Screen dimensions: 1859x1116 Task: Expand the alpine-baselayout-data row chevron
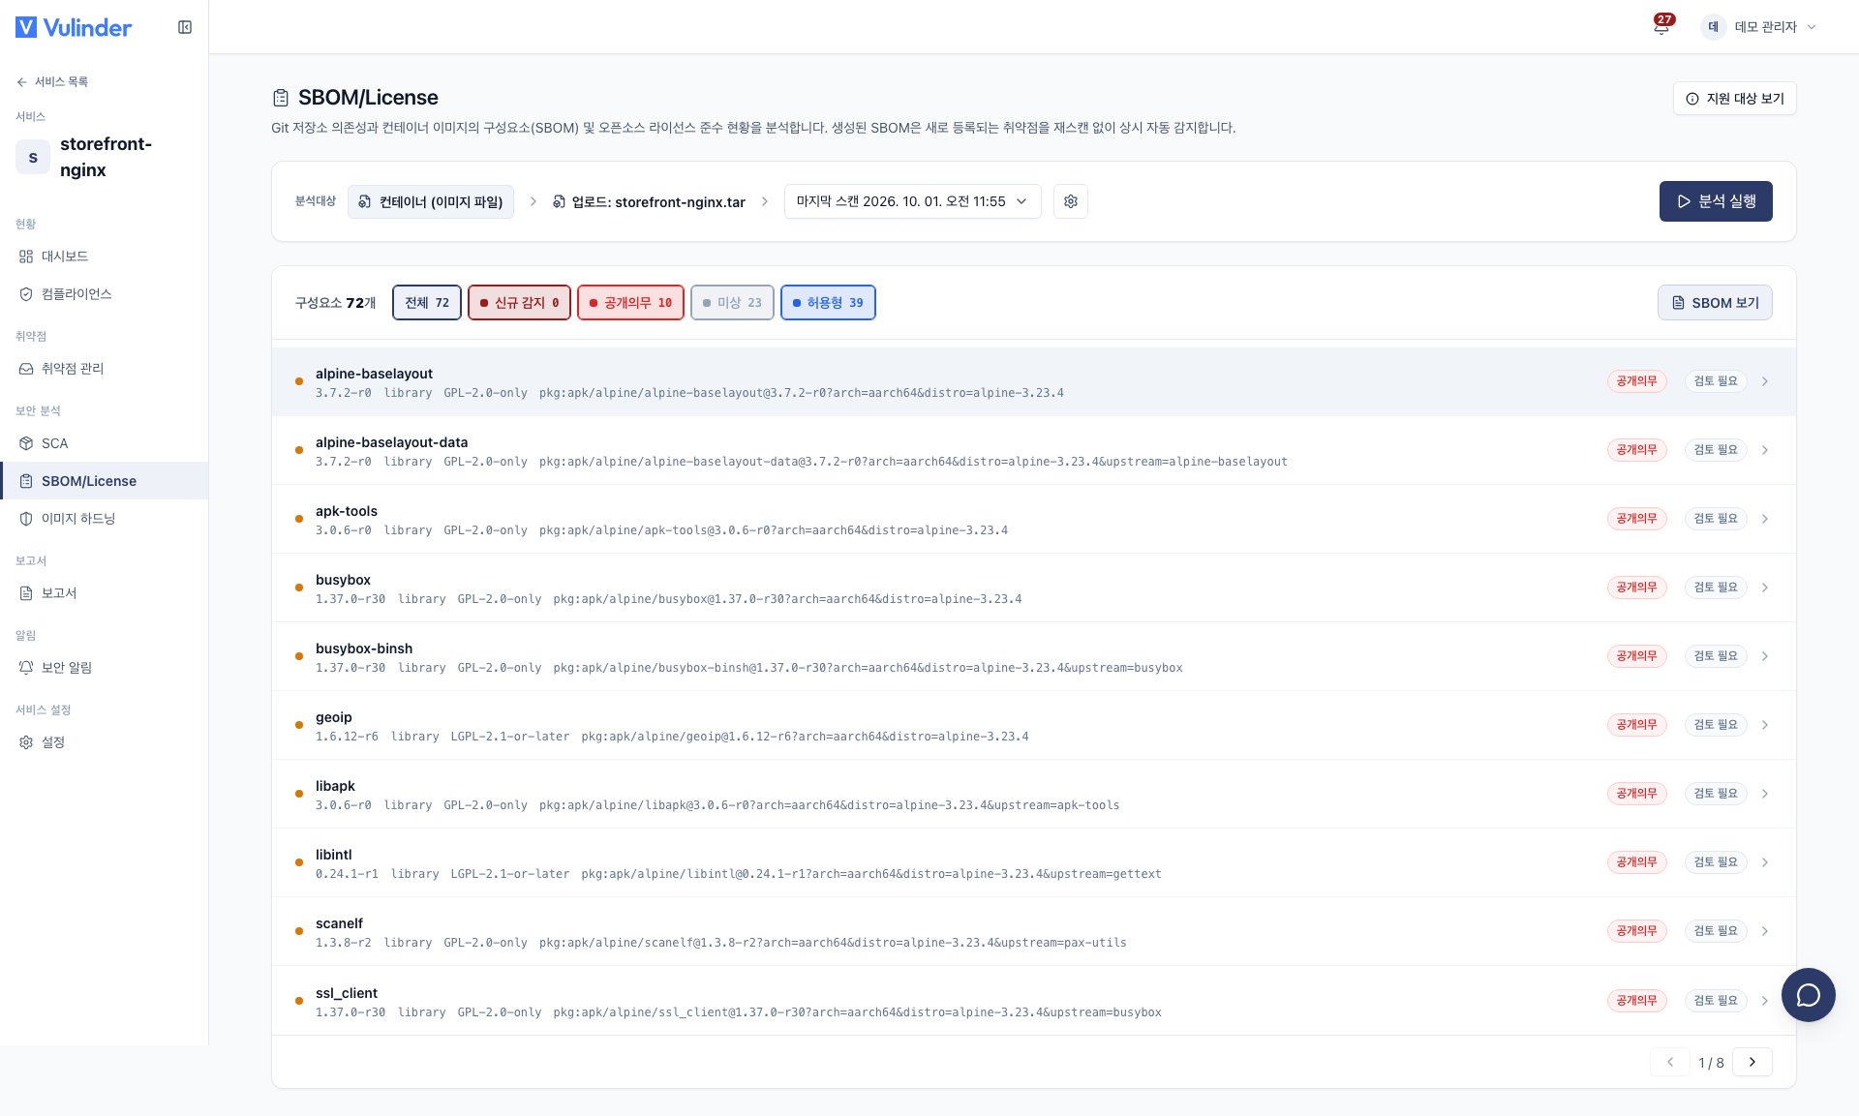(1765, 450)
